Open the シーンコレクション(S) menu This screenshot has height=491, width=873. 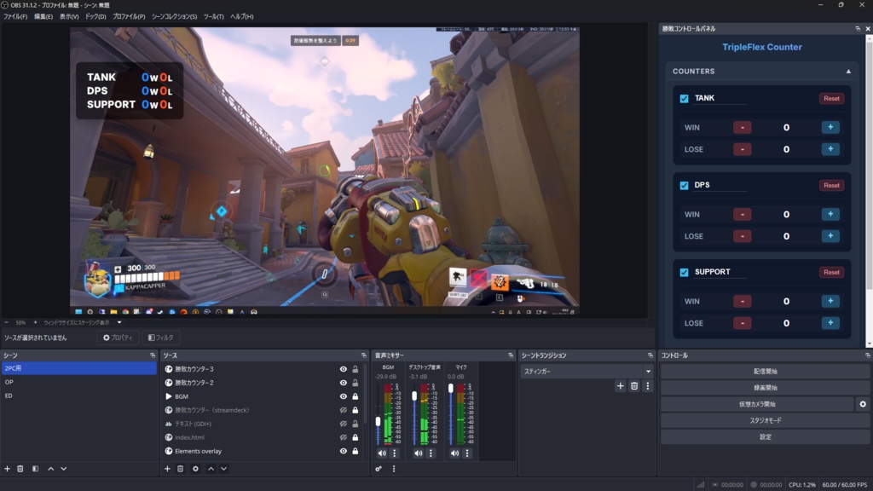(174, 17)
